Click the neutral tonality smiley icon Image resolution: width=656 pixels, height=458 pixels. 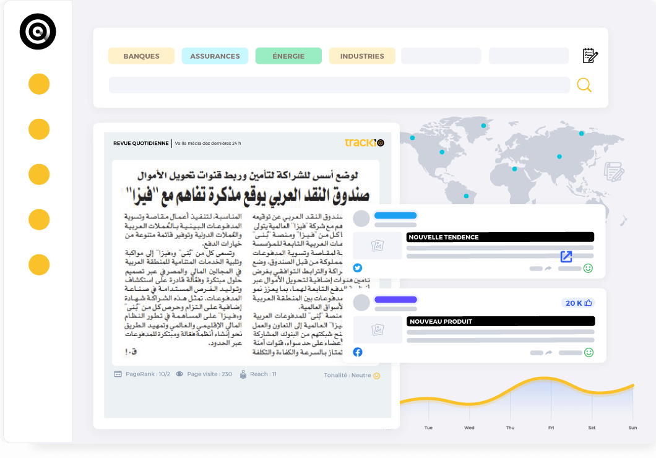(x=376, y=375)
